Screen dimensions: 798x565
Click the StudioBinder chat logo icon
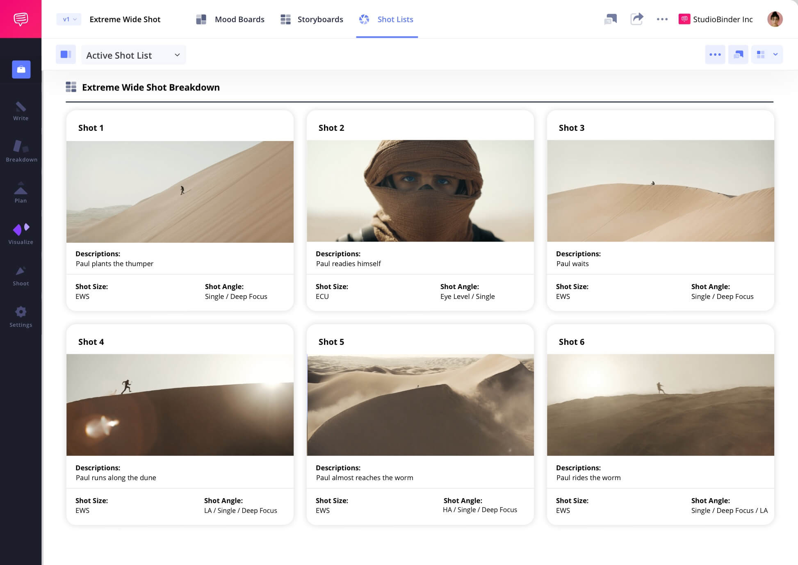click(21, 19)
